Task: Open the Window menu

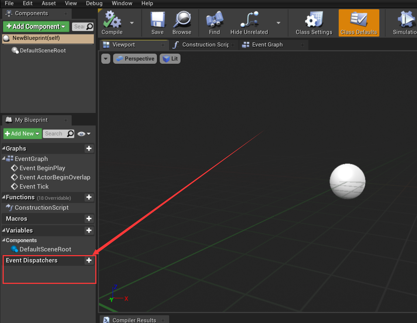Action: pos(122,3)
